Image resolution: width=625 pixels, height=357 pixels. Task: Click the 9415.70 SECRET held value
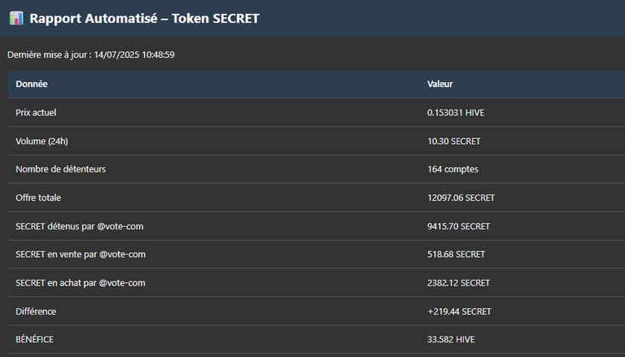tap(458, 226)
